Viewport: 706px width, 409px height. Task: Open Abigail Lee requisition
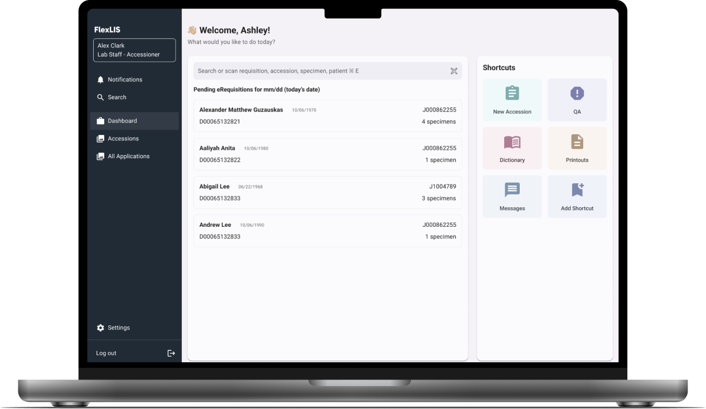327,193
